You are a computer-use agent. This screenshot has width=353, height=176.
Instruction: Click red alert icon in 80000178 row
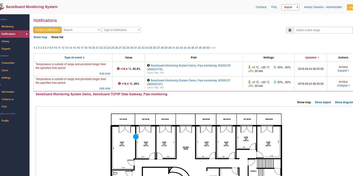pos(119,69)
